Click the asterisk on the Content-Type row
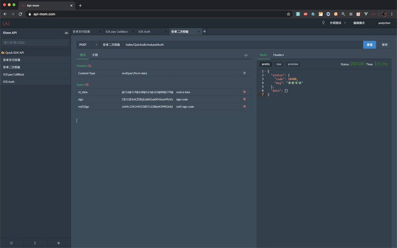The width and height of the screenshot is (397, 248). (244, 73)
